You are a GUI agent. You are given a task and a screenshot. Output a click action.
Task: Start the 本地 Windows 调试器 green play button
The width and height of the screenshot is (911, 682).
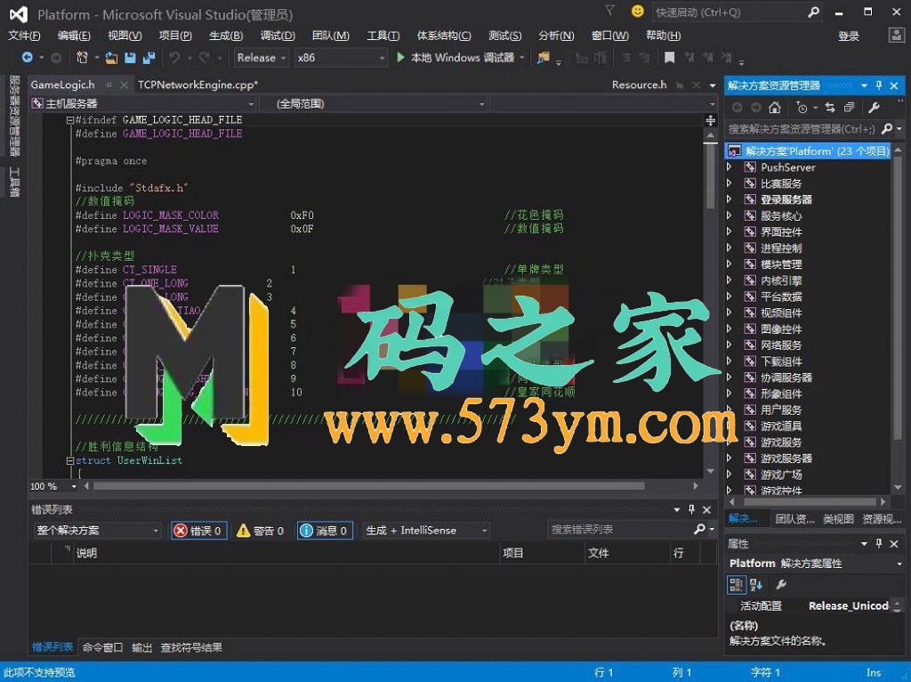(400, 58)
